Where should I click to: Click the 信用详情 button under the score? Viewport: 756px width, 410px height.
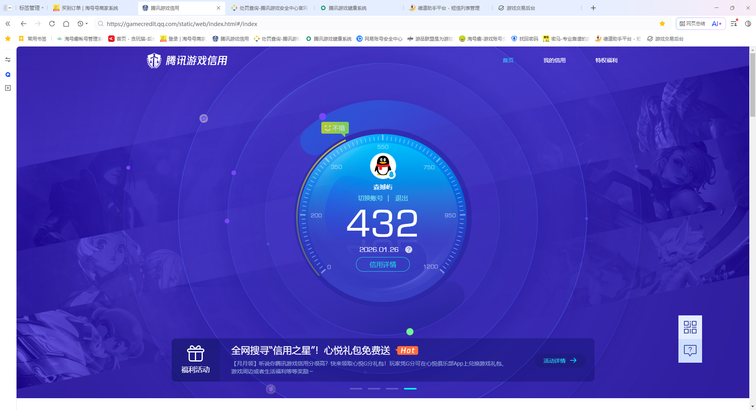pyautogui.click(x=382, y=265)
